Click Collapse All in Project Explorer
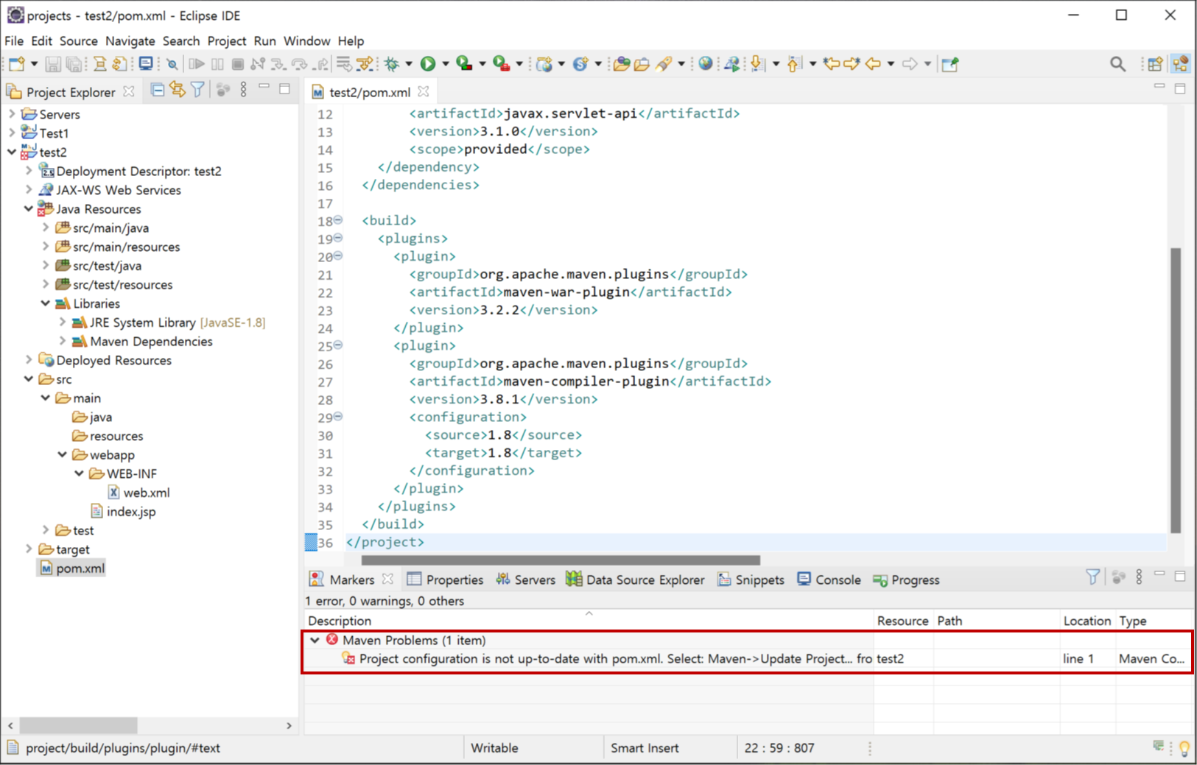 (x=158, y=90)
